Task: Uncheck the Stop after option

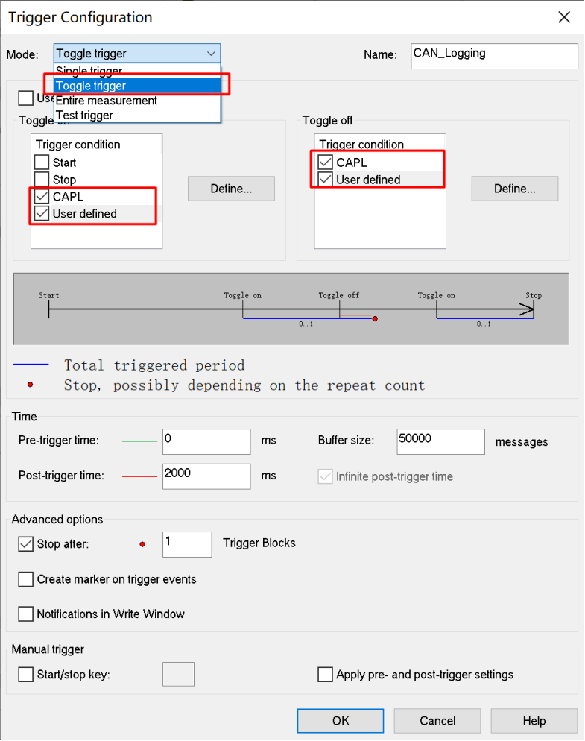Action: [25, 544]
